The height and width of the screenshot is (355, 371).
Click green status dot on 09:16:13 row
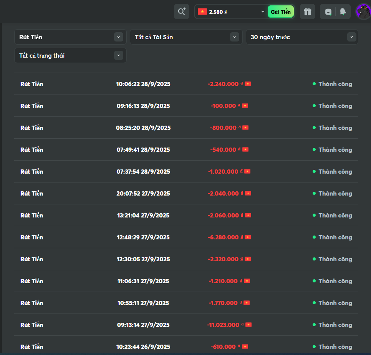coord(314,106)
